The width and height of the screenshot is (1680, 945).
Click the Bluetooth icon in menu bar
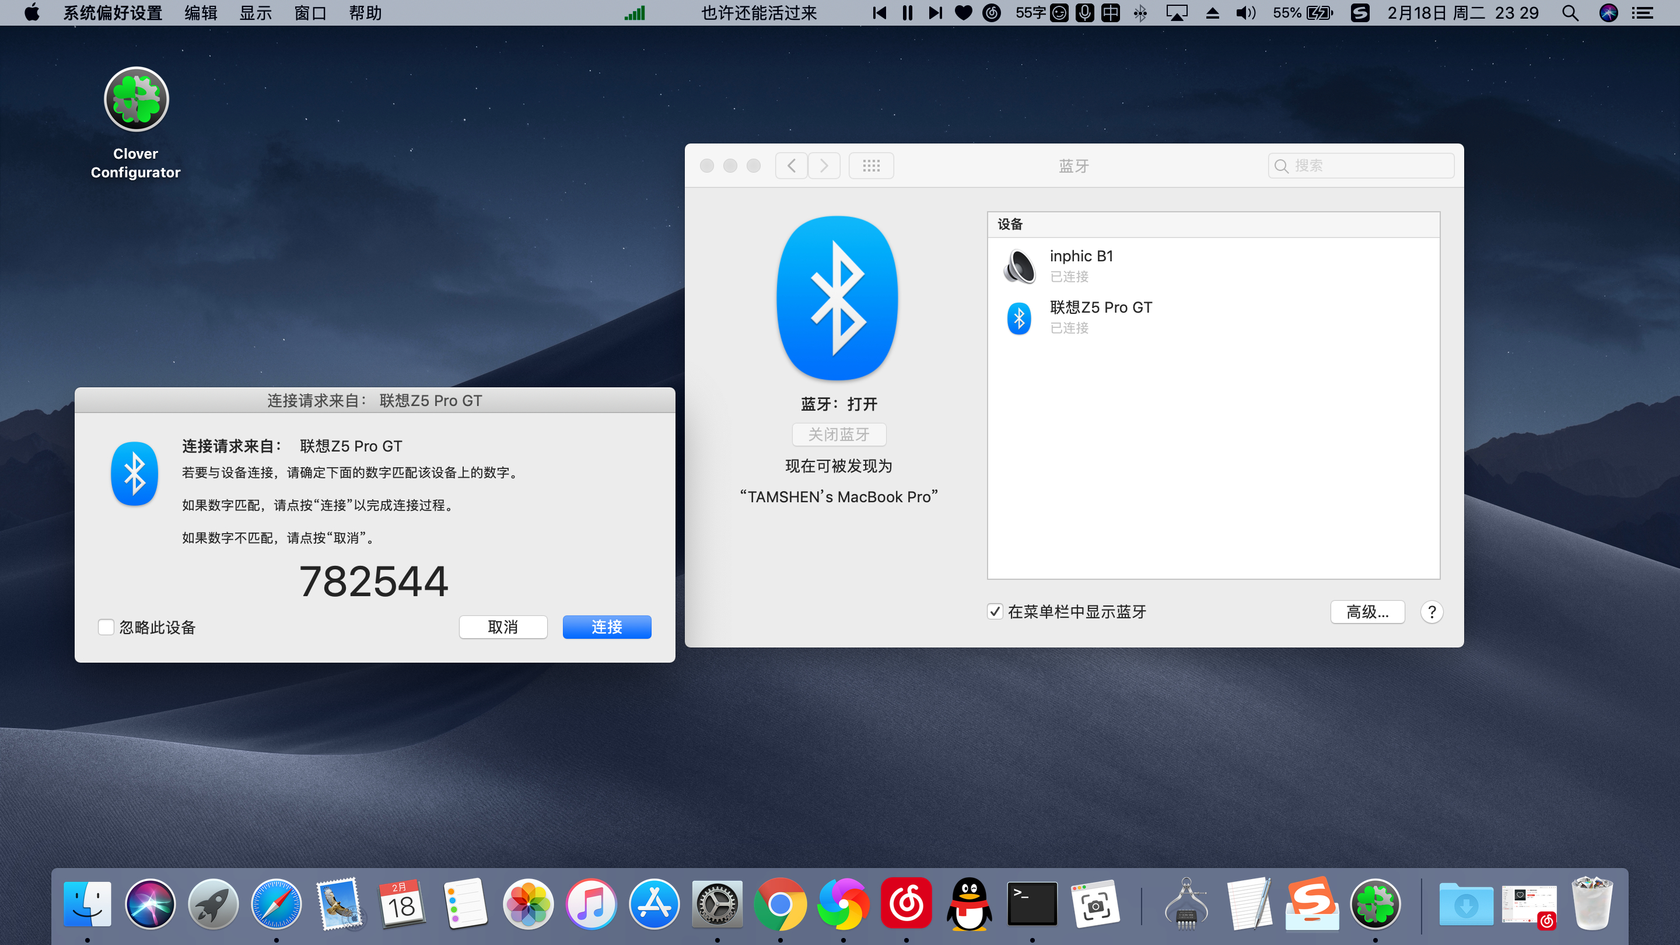[x=1140, y=13]
